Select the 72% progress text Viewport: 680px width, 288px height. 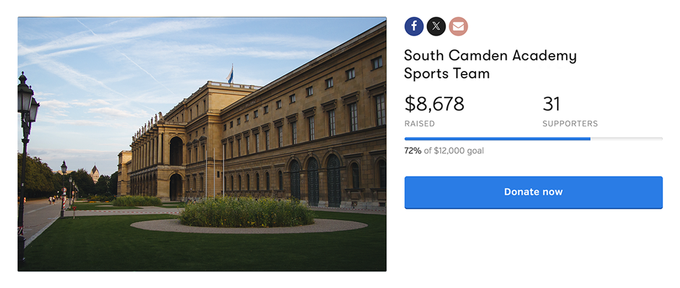(413, 151)
